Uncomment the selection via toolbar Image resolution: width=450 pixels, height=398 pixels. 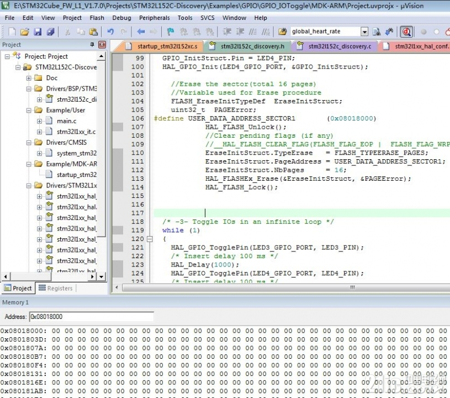[x=266, y=32]
